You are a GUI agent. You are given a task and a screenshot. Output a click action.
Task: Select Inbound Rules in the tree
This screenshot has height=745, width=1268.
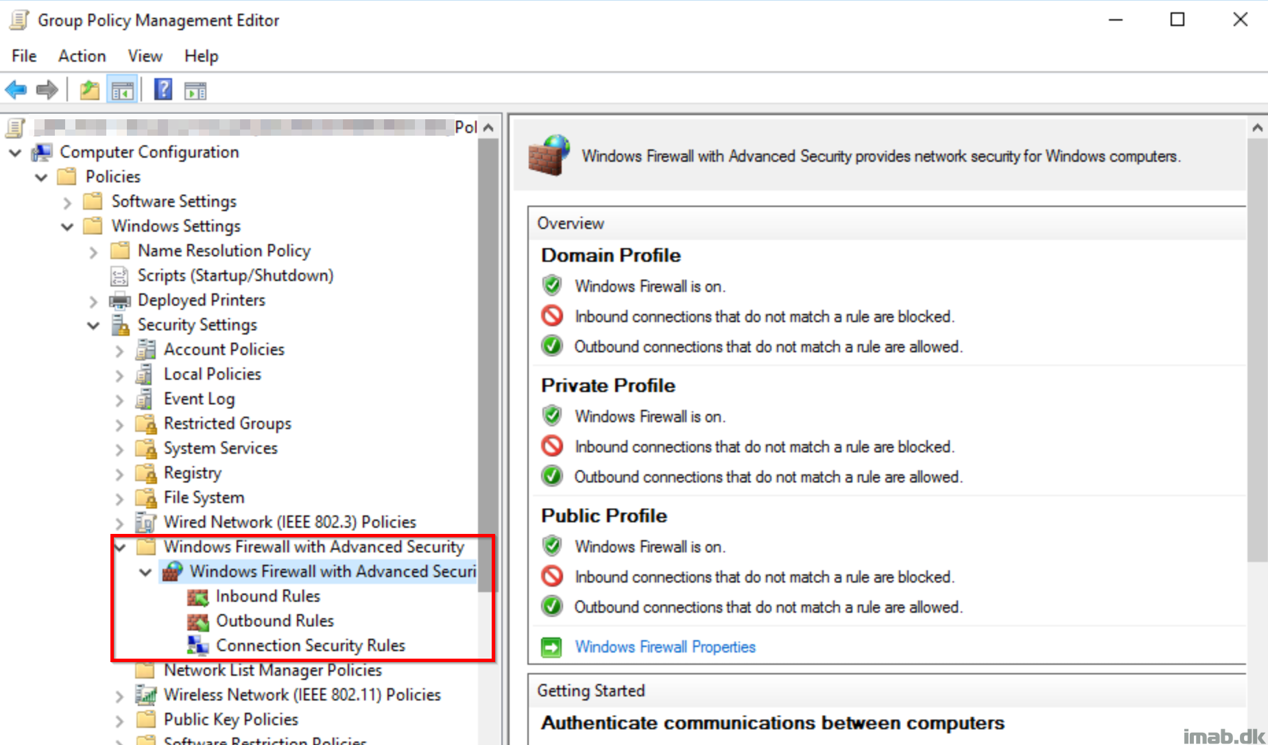[x=268, y=596]
